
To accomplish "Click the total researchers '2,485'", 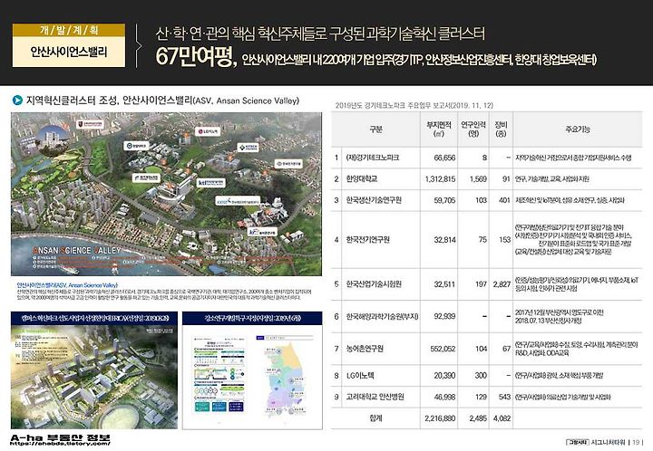I will click(x=478, y=418).
